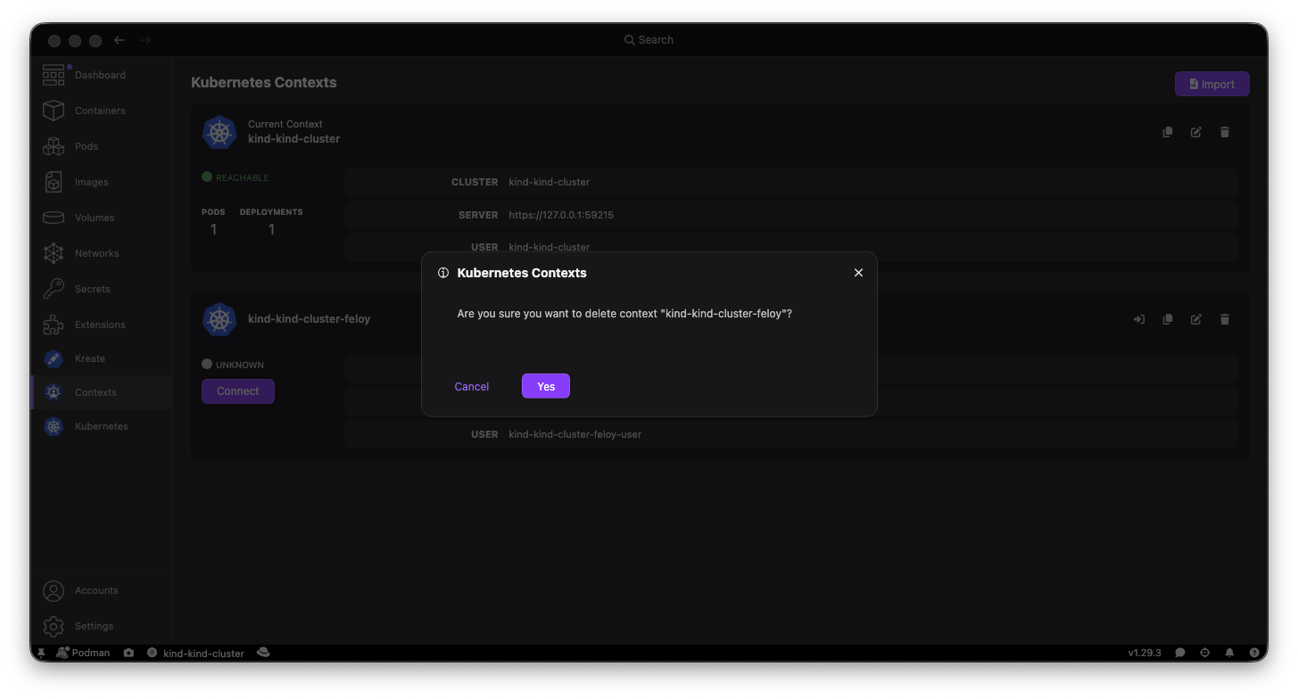
Task: Click version v1.29.3 in status bar
Action: click(x=1145, y=653)
